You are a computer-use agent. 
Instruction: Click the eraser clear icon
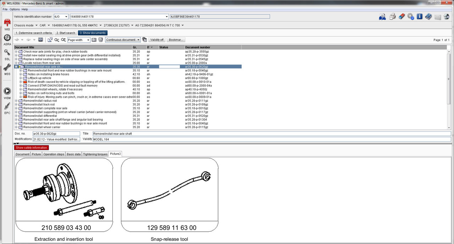pyautogui.click(x=402, y=17)
